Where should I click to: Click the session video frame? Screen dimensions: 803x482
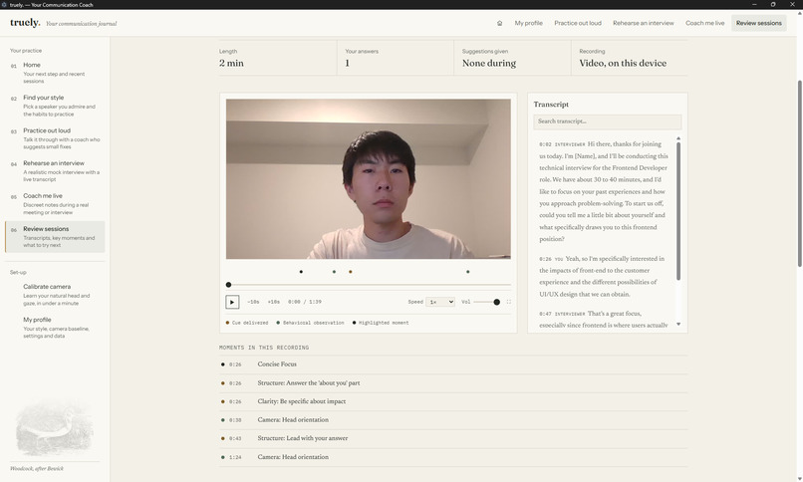369,178
